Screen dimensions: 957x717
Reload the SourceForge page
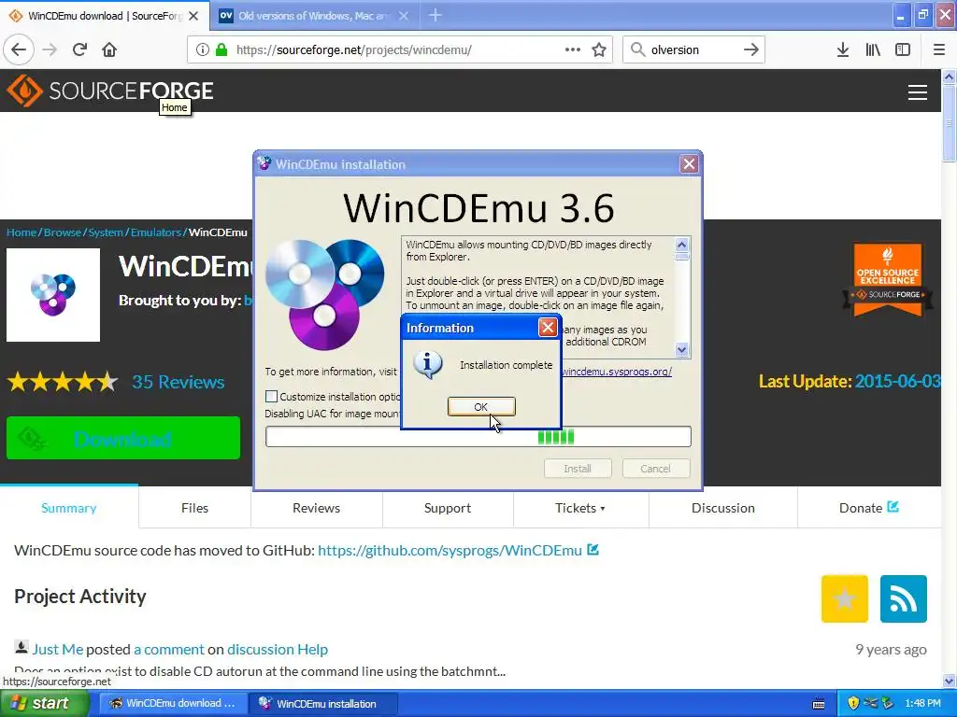click(x=79, y=49)
